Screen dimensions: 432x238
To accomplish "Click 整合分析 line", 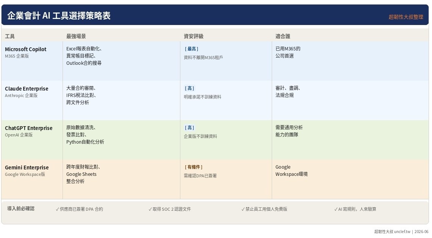I will click(75, 181).
